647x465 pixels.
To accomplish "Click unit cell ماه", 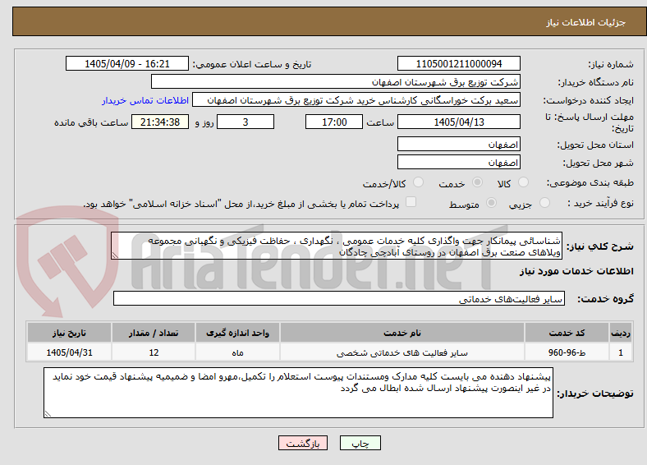I will (237, 352).
